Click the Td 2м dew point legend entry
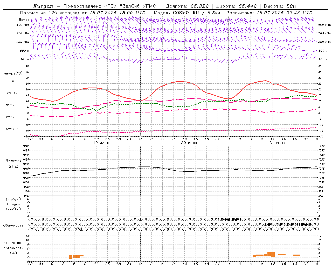332x266 pixels. [x=12, y=93]
